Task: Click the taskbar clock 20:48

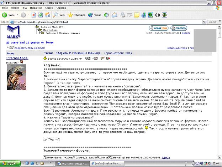Action: coord(216,163)
